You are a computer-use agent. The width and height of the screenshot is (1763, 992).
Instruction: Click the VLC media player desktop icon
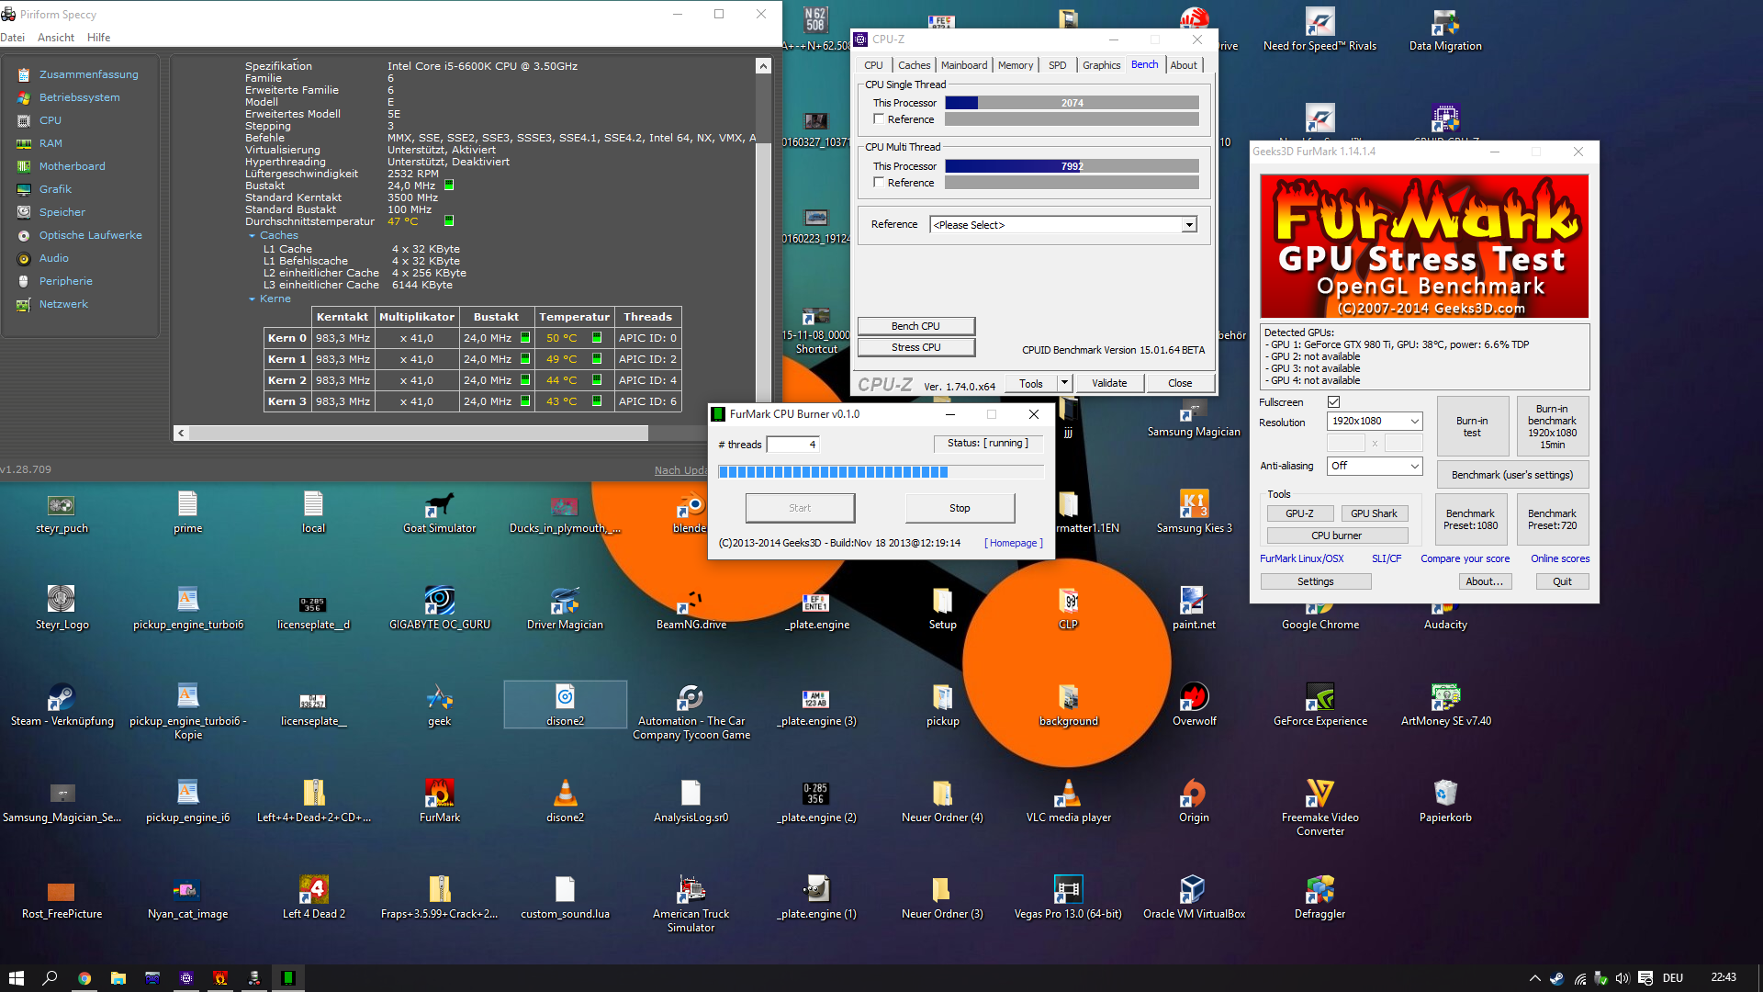point(1068,794)
